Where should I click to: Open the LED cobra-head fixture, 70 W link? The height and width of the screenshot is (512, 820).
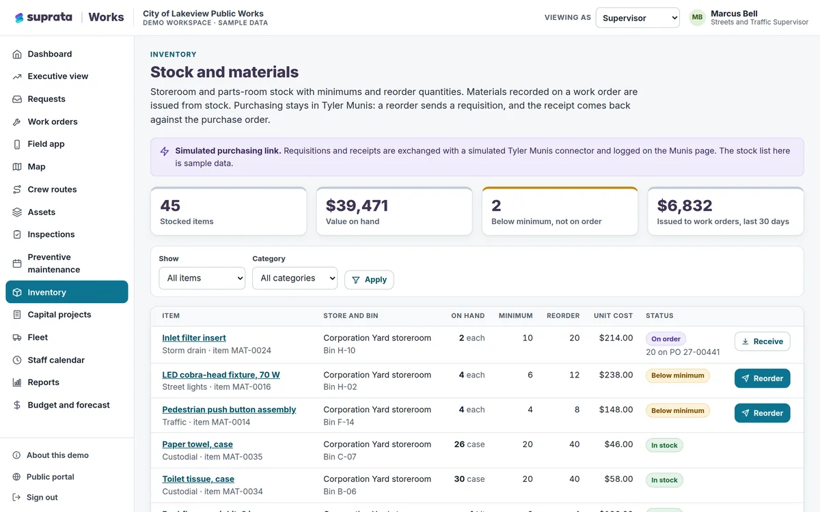[x=221, y=375]
